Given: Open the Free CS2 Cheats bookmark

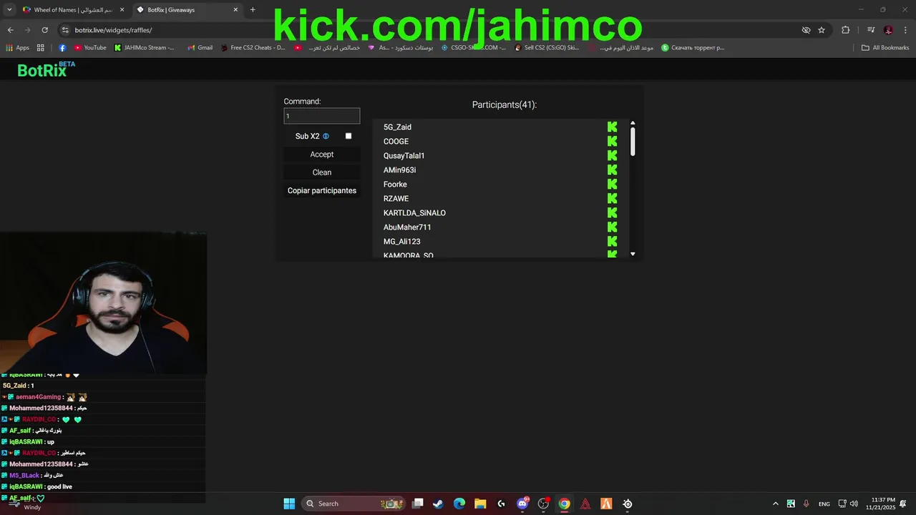Looking at the screenshot, I should click(x=253, y=48).
